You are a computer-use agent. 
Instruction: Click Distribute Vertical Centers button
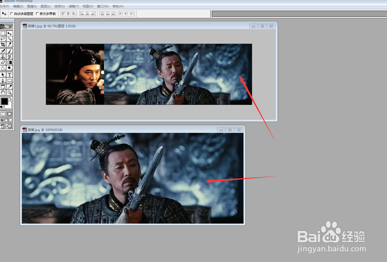tap(108, 14)
